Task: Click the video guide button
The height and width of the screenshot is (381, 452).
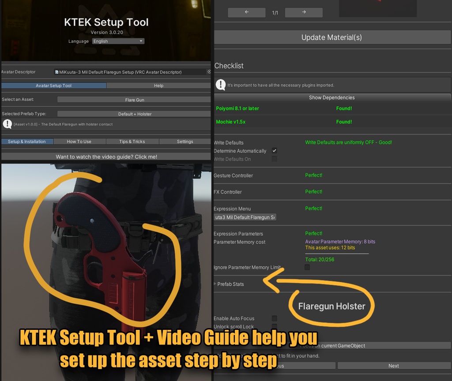Action: pos(106,157)
